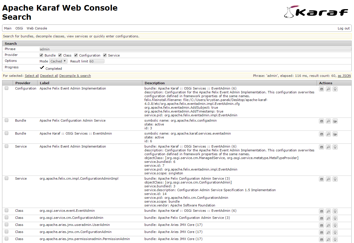Select checkbox for Karaf OSGi Services EventAdmin bundle
Image resolution: width=354 pixels, height=243 pixels.
tap(6, 133)
